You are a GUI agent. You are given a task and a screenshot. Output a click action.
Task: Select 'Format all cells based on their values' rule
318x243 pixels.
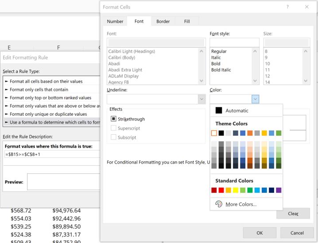click(x=52, y=81)
